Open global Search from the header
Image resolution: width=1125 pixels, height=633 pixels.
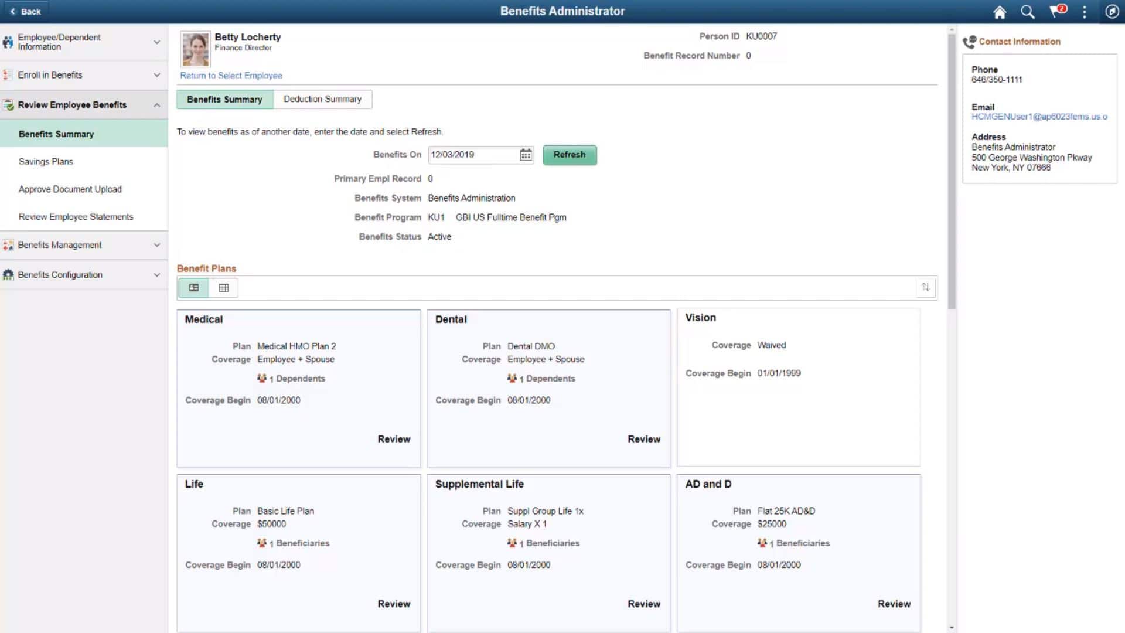point(1027,11)
